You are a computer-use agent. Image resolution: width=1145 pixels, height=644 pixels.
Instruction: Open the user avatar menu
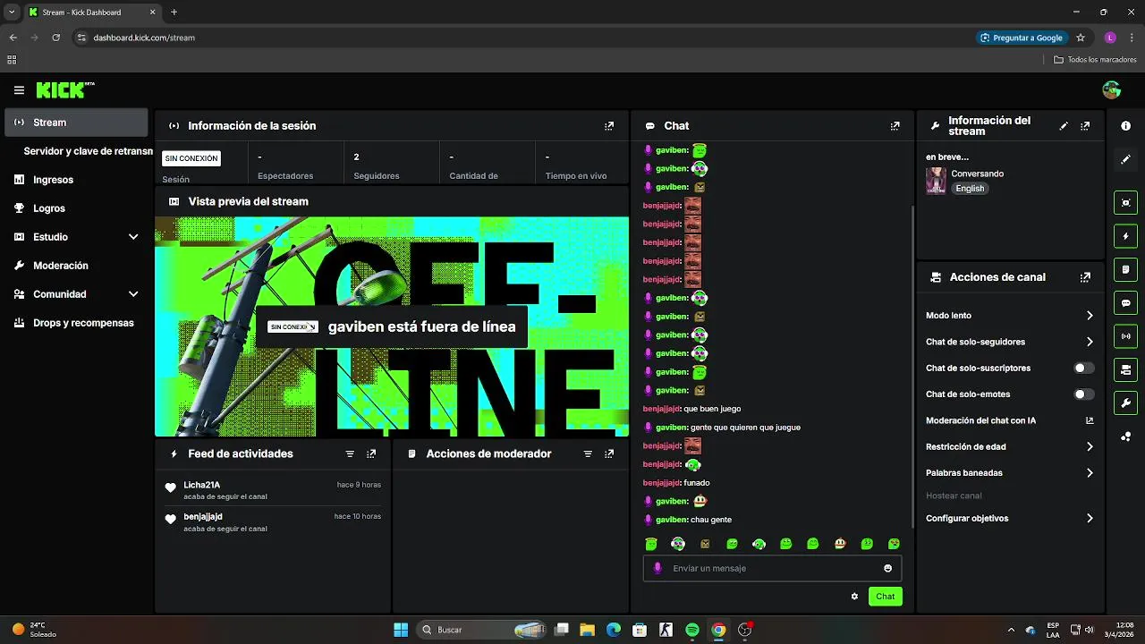tap(1112, 89)
